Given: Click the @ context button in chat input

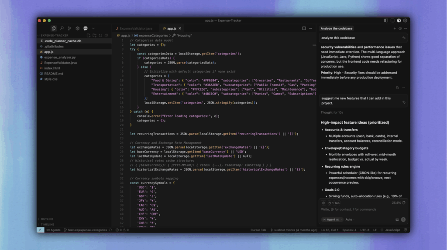Looking at the screenshot, I should (x=323, y=203).
